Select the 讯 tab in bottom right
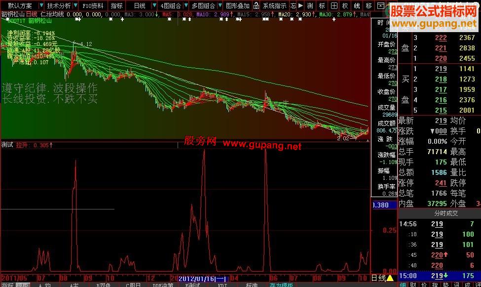Image resolution: width=481 pixels, height=287 pixels. 456,285
